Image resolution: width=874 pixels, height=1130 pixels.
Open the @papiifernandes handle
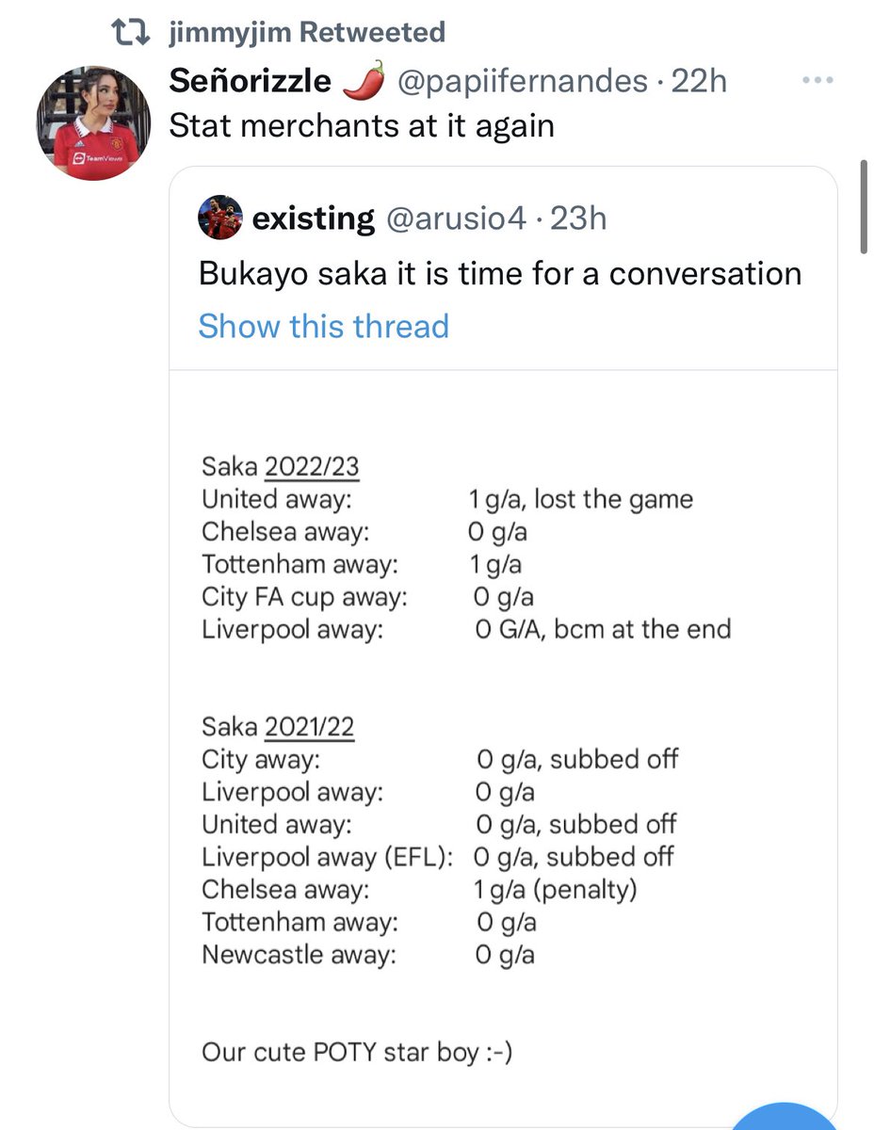523,82
